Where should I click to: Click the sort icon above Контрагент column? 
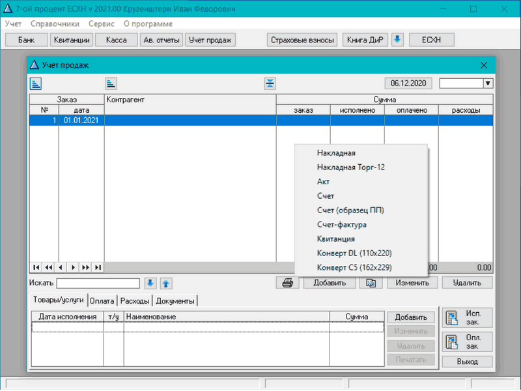click(111, 83)
